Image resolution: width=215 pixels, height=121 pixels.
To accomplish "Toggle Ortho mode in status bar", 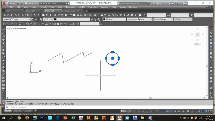I will click(x=141, y=111).
